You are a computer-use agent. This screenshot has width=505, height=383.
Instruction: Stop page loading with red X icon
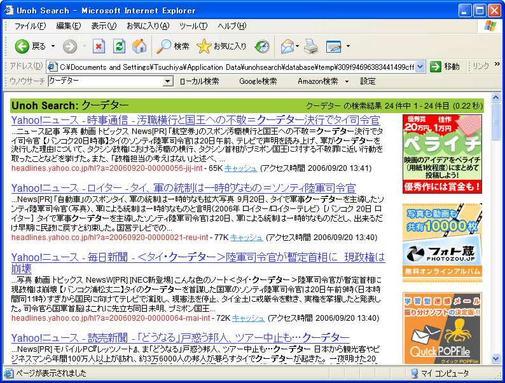99,46
